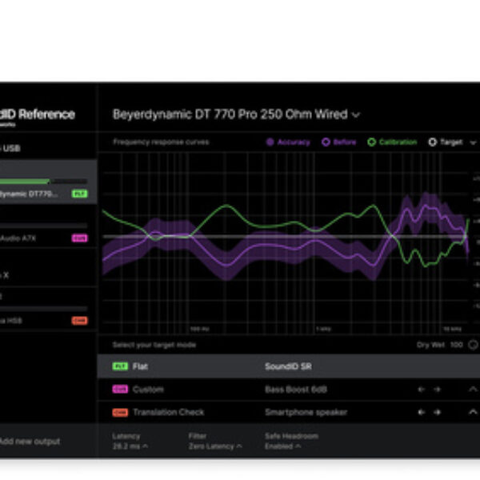480x480 pixels.
Task: Click the orange badge beside Translation Check
Action: pos(120,412)
